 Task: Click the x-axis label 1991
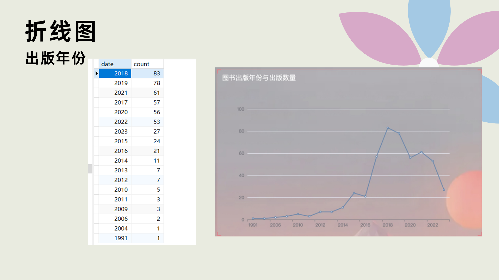tap(253, 225)
